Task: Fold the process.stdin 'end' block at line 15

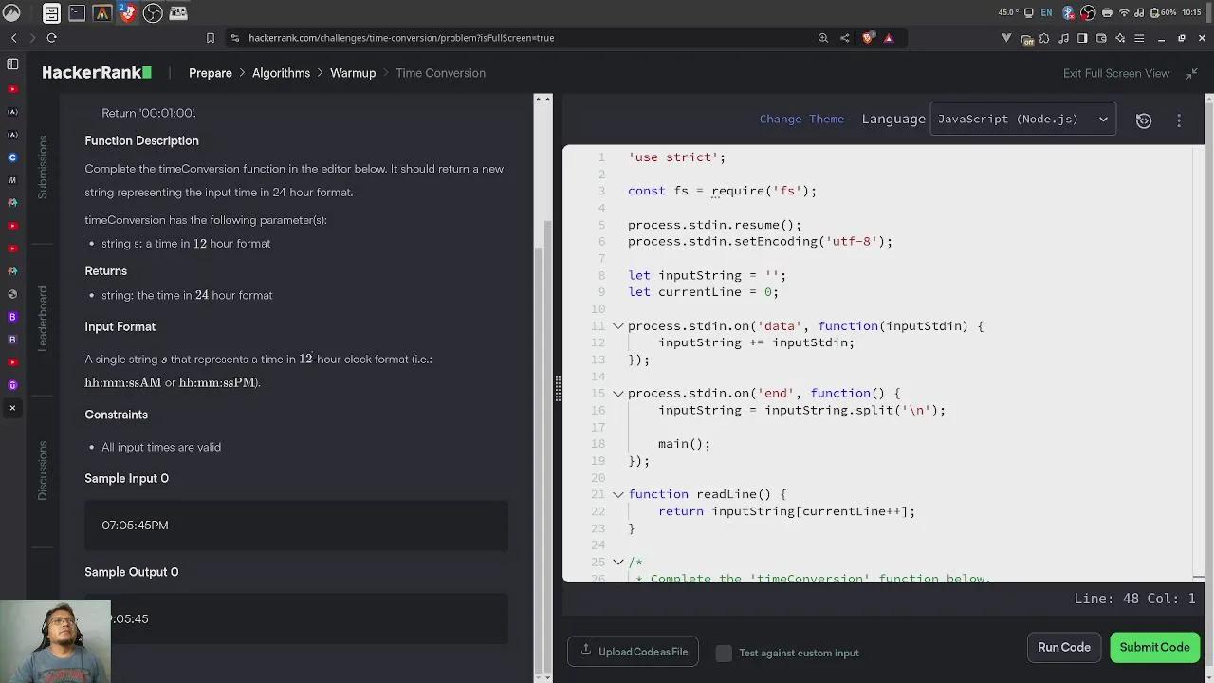Action: pyautogui.click(x=618, y=394)
